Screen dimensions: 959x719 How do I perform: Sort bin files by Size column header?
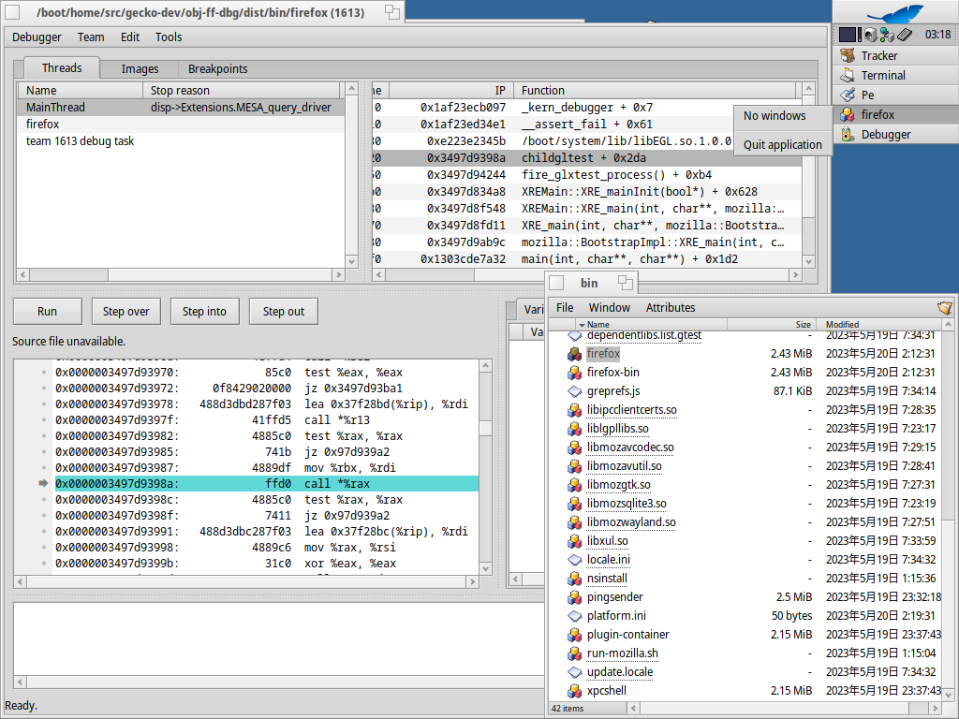pyautogui.click(x=773, y=325)
